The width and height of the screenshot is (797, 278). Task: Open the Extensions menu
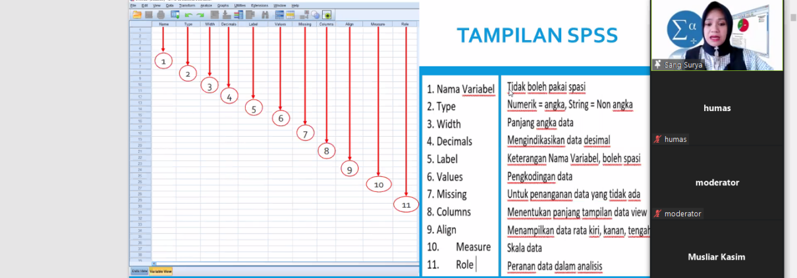pos(260,5)
